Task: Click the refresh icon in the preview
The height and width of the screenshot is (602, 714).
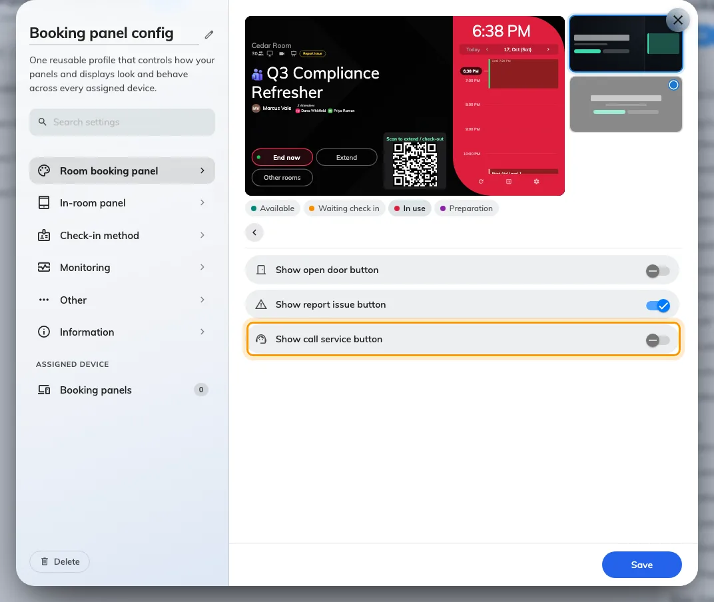Action: point(481,182)
